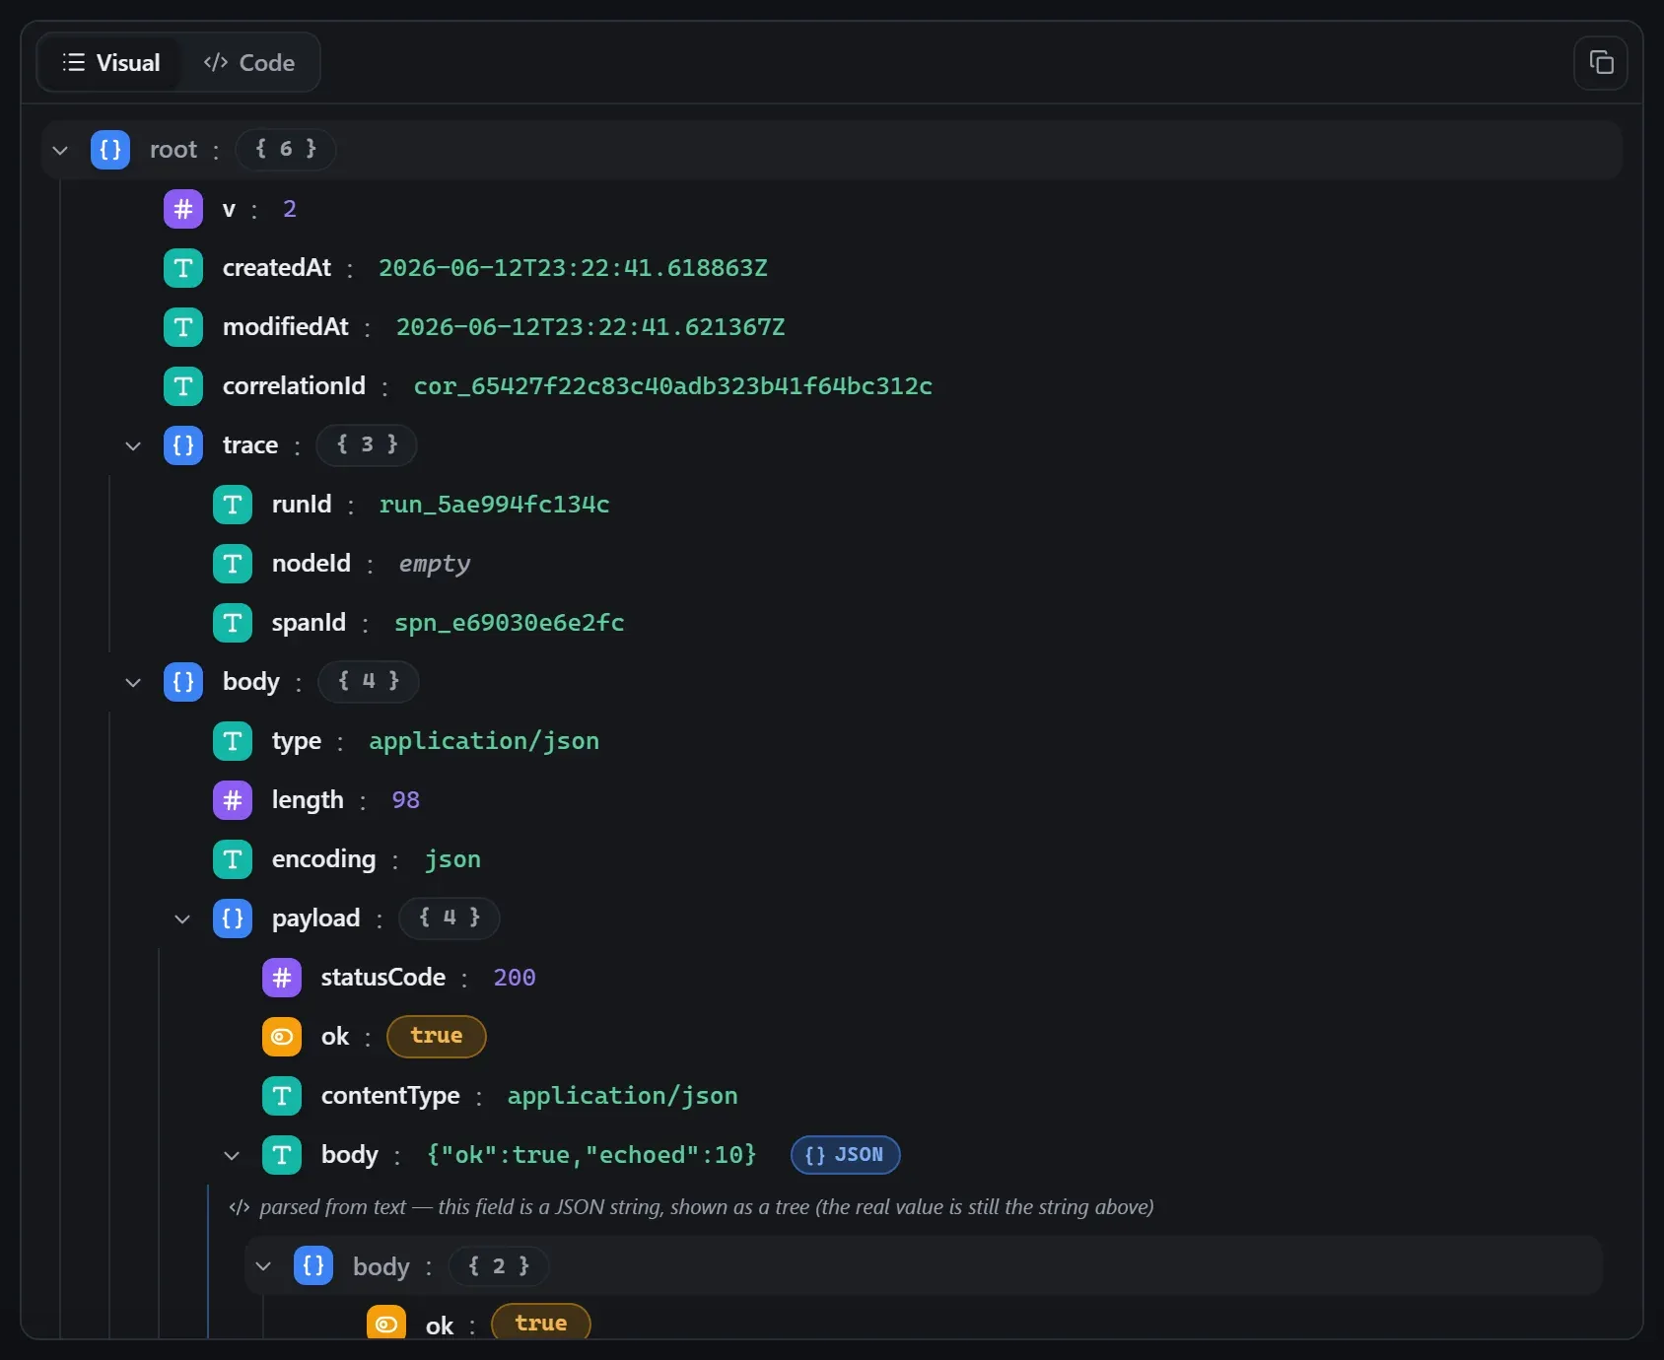Viewport: 1664px width, 1360px height.
Task: Click the JSON badge next to body string
Action: tap(845, 1155)
